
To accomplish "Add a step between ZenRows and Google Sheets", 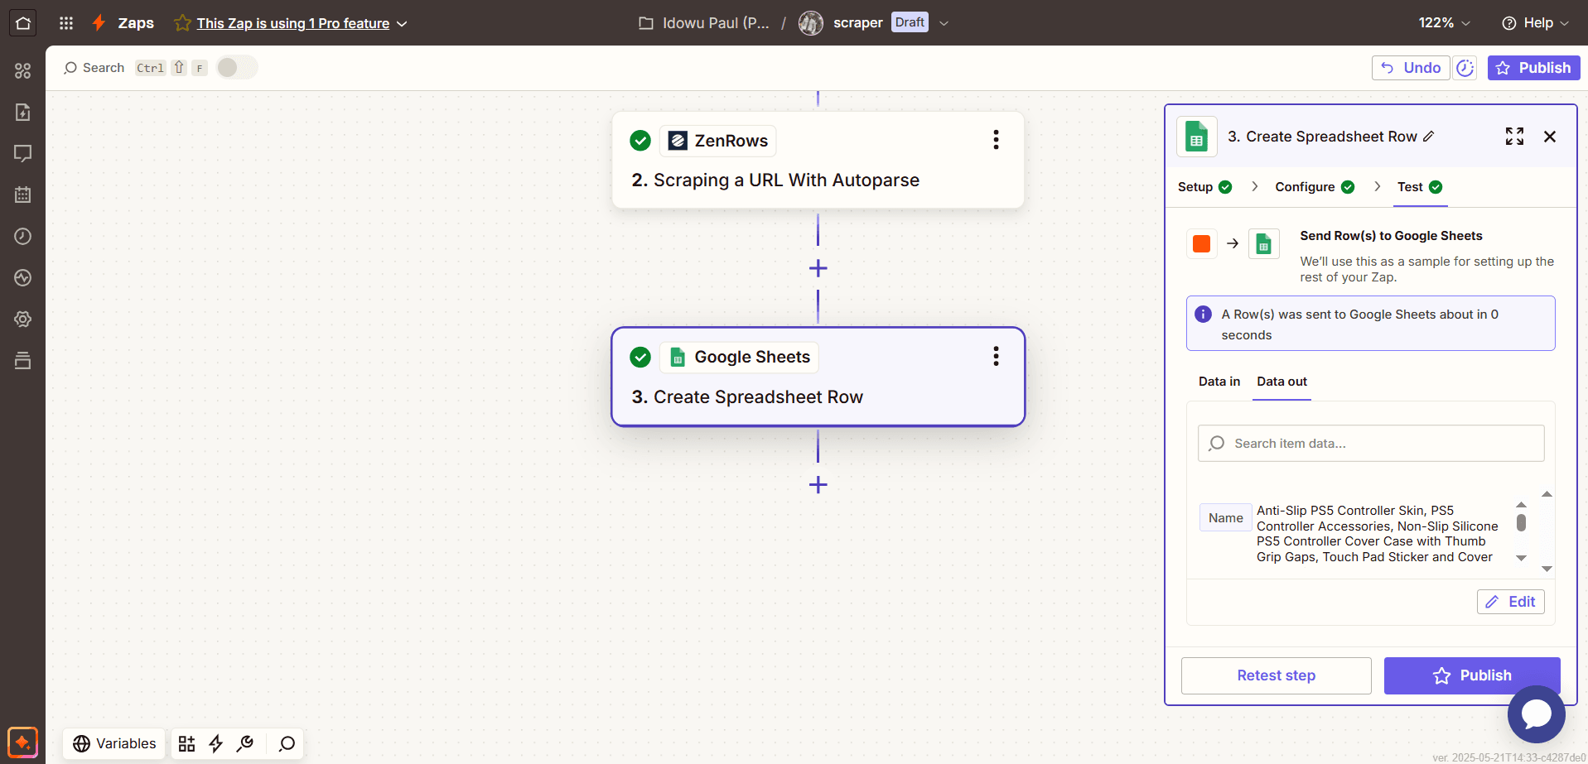I will pyautogui.click(x=818, y=268).
